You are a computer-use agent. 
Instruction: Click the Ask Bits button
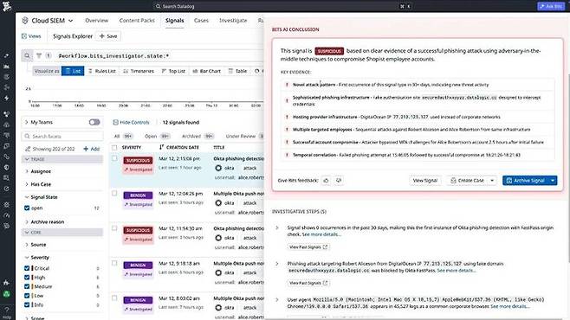(551, 6)
